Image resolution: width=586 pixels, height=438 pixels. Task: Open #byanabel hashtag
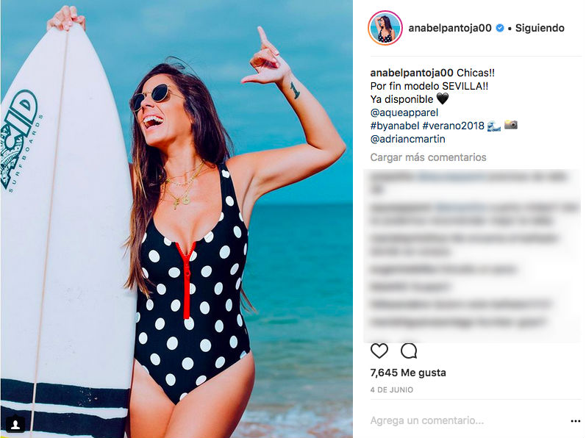[395, 126]
